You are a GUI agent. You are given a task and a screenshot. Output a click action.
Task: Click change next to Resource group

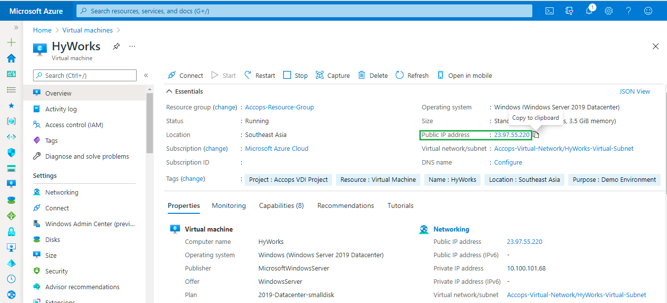pos(225,107)
